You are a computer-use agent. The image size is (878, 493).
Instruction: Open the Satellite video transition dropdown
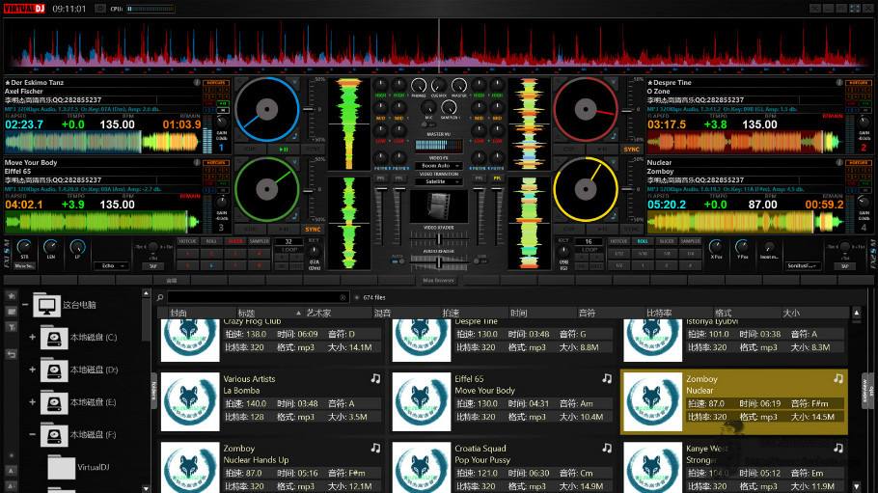(438, 181)
